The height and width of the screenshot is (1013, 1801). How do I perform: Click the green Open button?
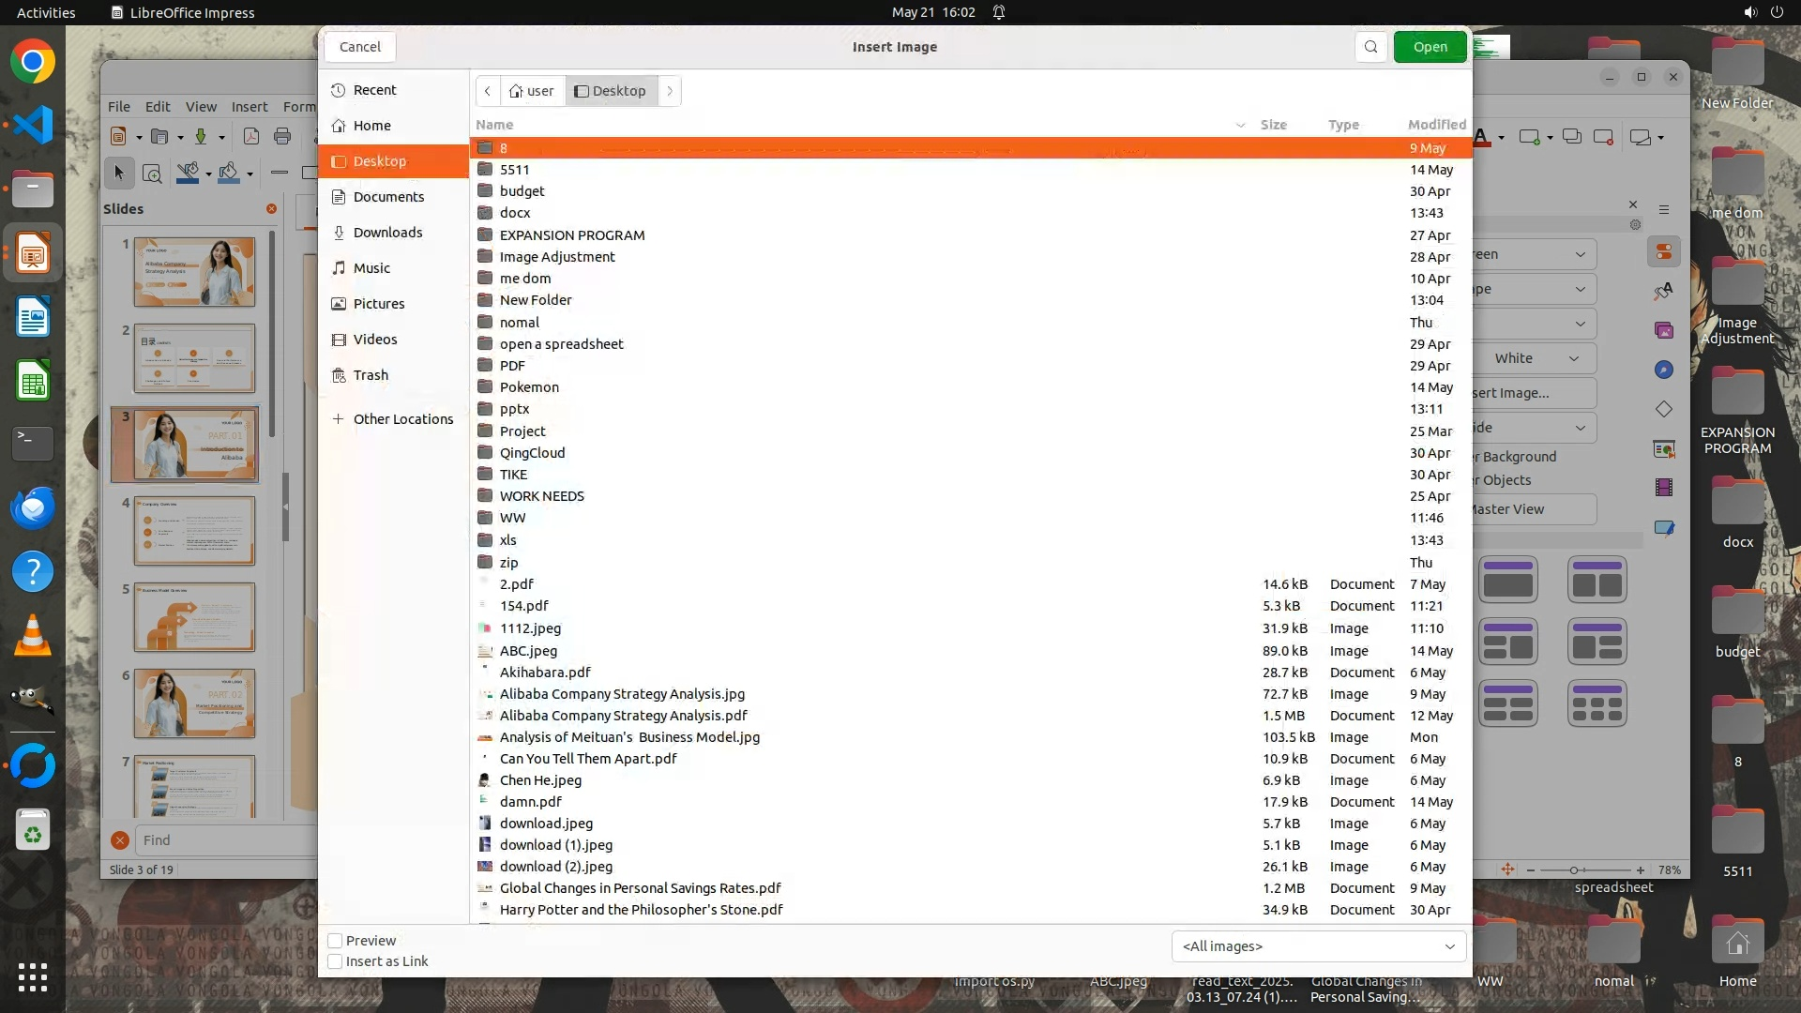coord(1430,47)
